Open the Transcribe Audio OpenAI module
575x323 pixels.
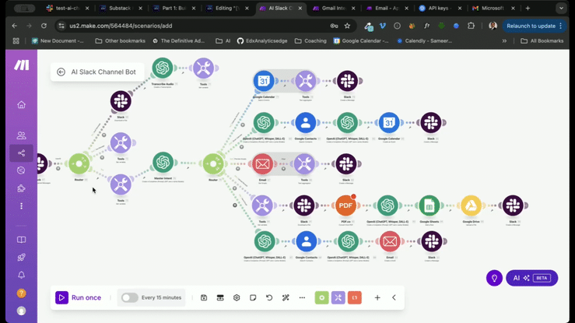163,68
